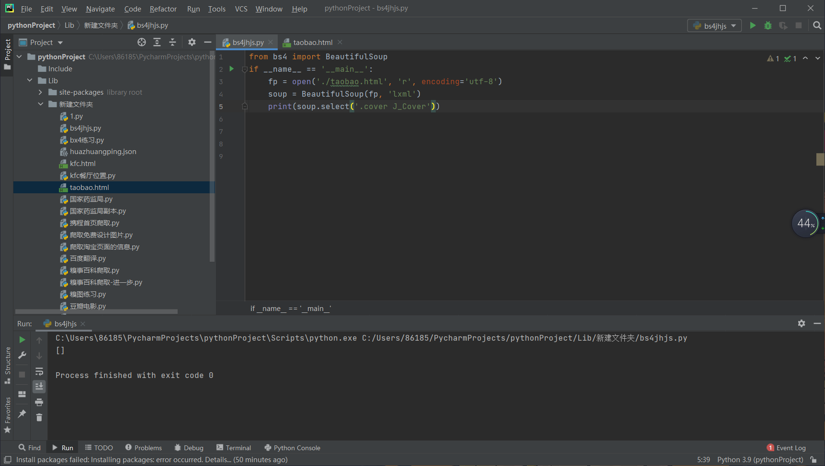Hide the Project tool window
This screenshot has height=466, width=825.
pos(208,42)
